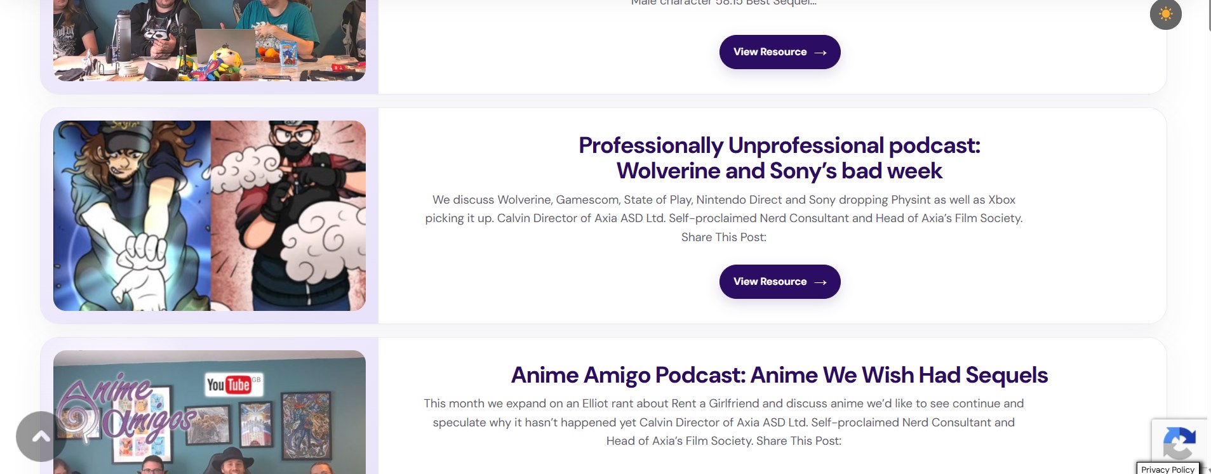Open the reCAPTCHA Privacy Policy link
Screen dimensions: 1211x474
coord(1167,469)
